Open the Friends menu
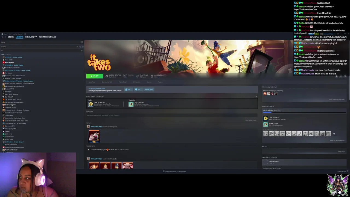This screenshot has width=350, height=197. pos(15,34)
